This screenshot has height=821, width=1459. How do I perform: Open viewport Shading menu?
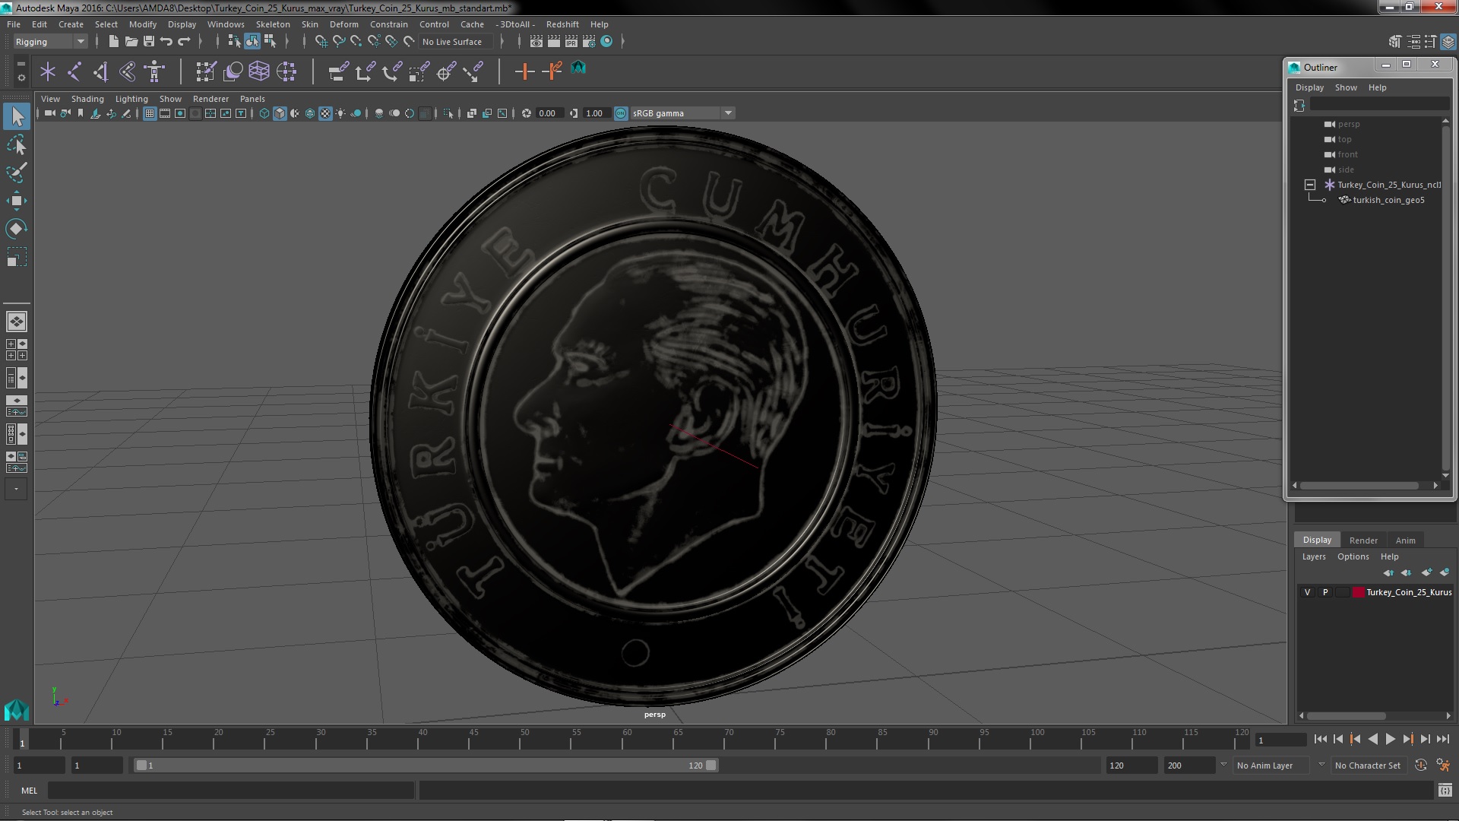pos(87,99)
